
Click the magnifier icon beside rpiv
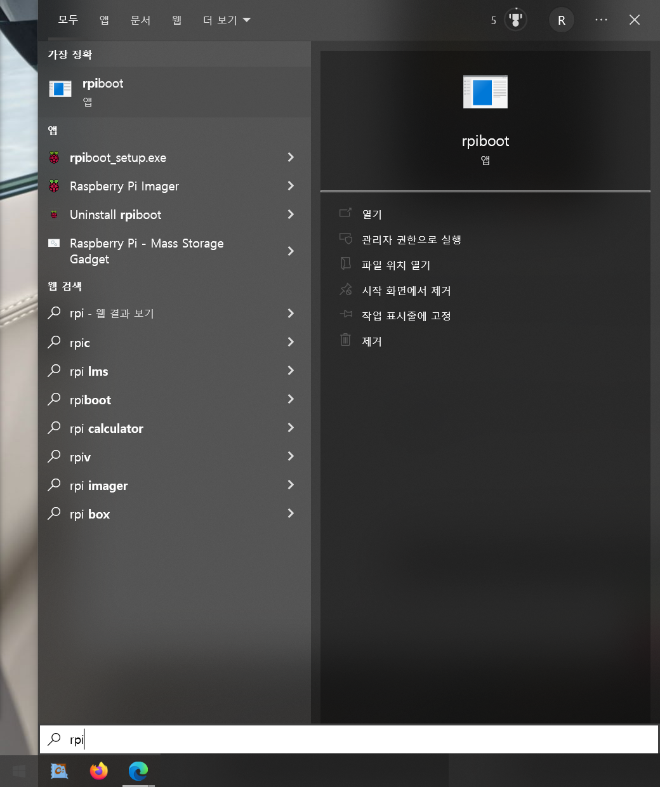(55, 456)
